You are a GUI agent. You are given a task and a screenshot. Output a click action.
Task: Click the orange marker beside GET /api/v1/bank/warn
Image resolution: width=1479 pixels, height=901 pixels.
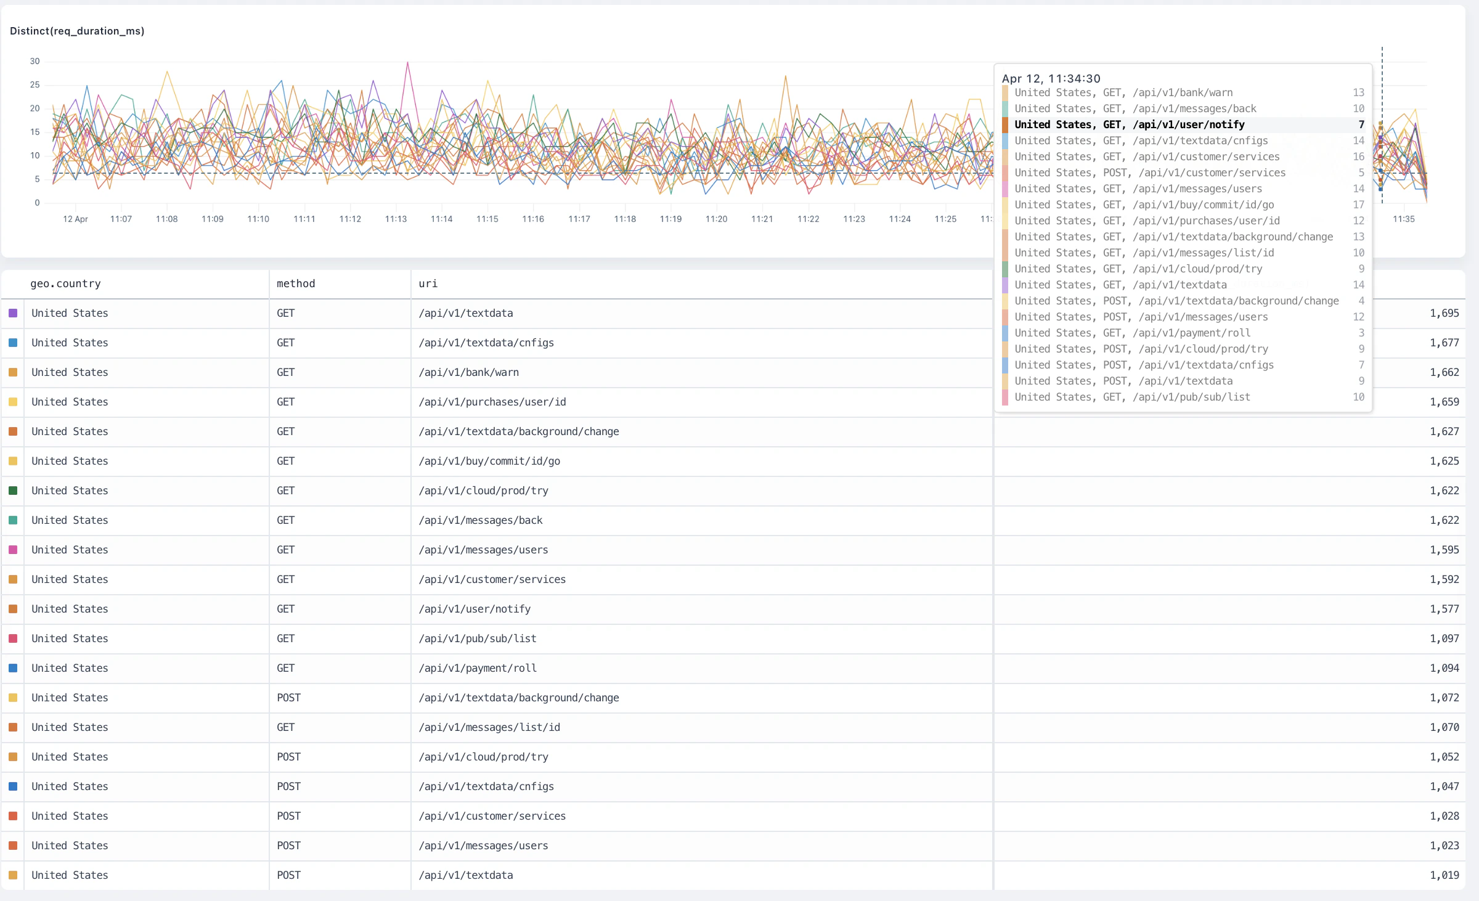[x=12, y=372]
